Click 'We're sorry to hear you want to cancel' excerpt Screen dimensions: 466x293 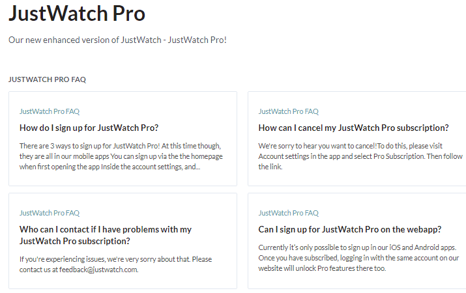point(360,156)
